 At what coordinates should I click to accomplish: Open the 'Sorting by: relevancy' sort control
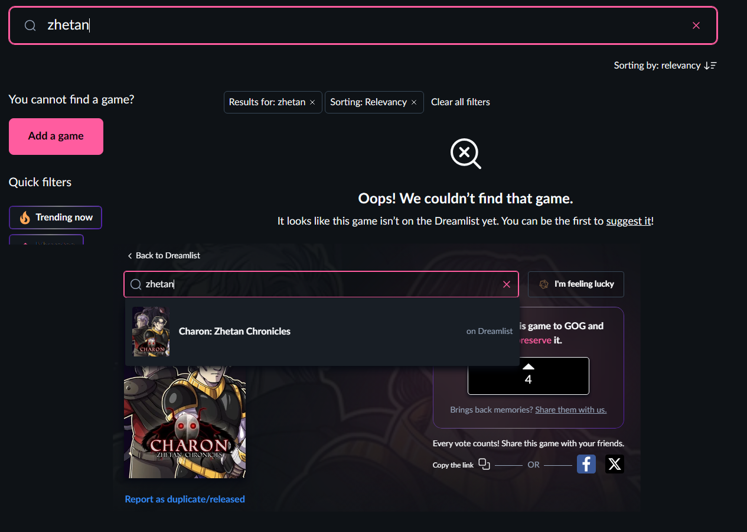tap(665, 66)
